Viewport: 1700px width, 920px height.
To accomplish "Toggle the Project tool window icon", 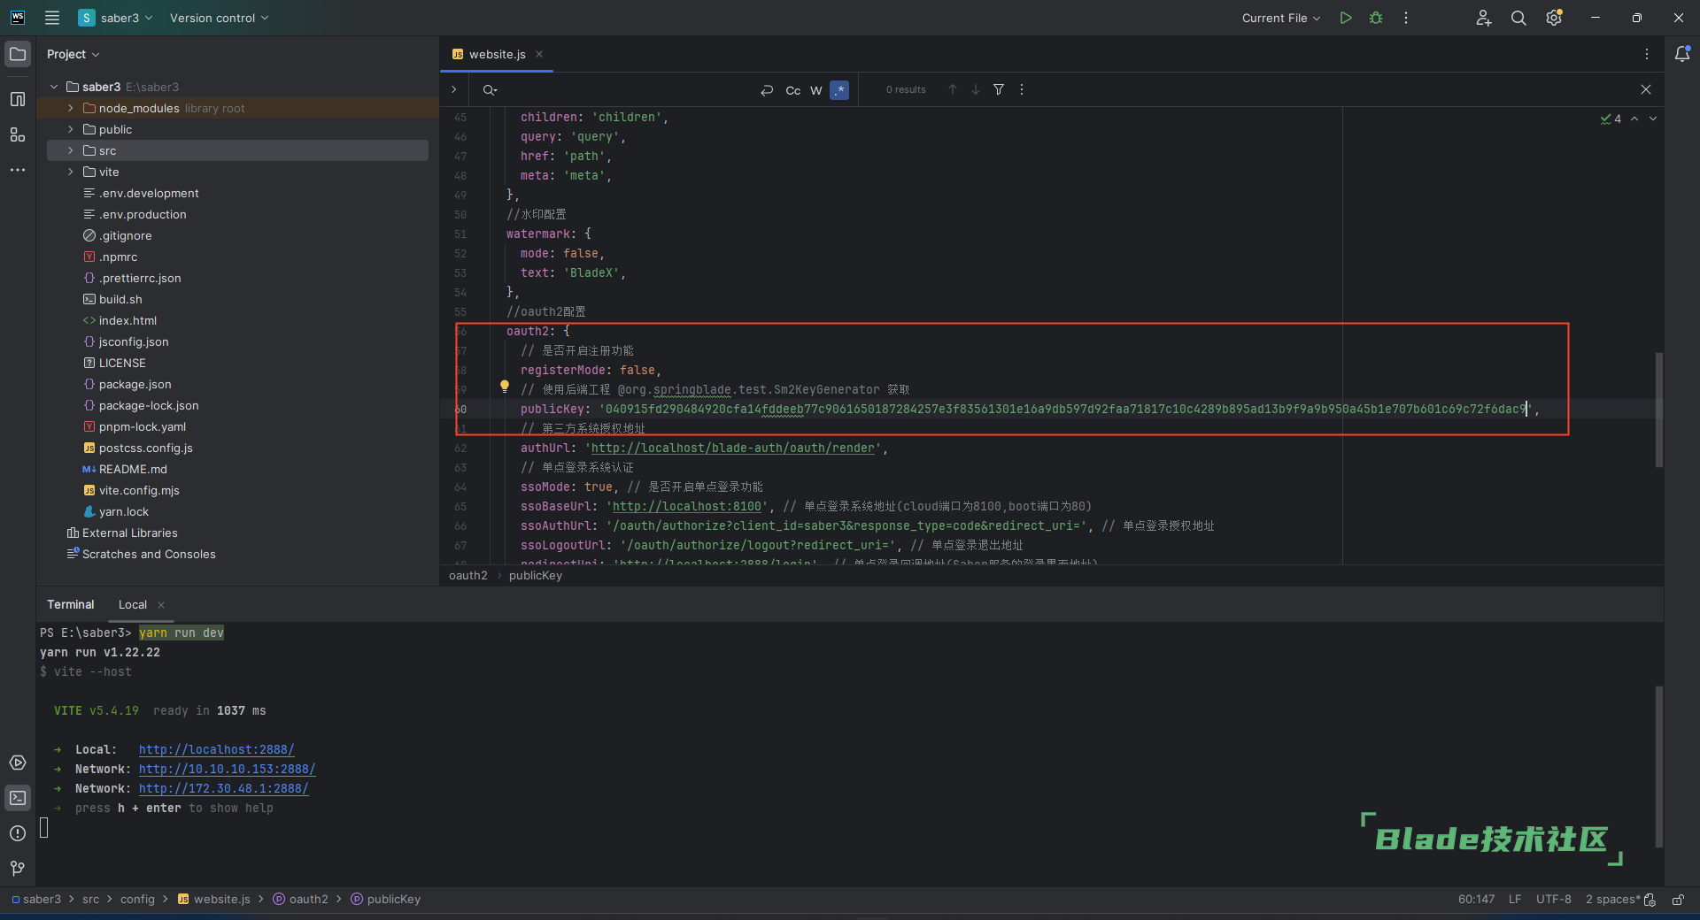I will click(x=18, y=54).
